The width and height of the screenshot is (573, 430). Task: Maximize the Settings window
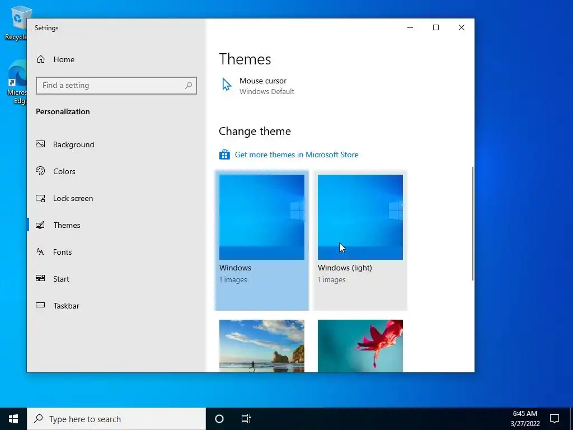point(435,28)
